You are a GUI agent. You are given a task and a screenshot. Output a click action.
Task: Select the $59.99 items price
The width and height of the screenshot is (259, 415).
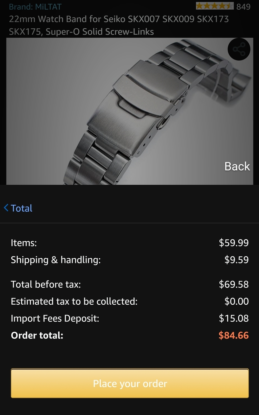click(233, 243)
